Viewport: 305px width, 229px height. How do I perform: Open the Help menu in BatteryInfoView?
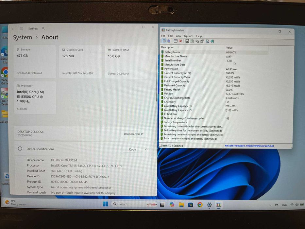tap(199, 36)
